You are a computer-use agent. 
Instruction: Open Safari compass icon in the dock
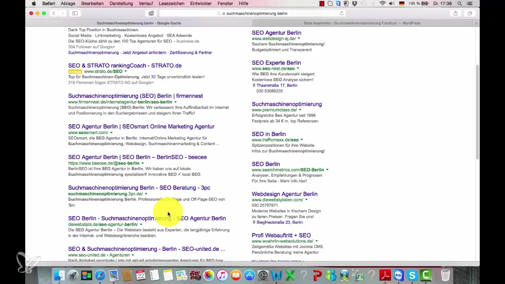pyautogui.click(x=100, y=275)
